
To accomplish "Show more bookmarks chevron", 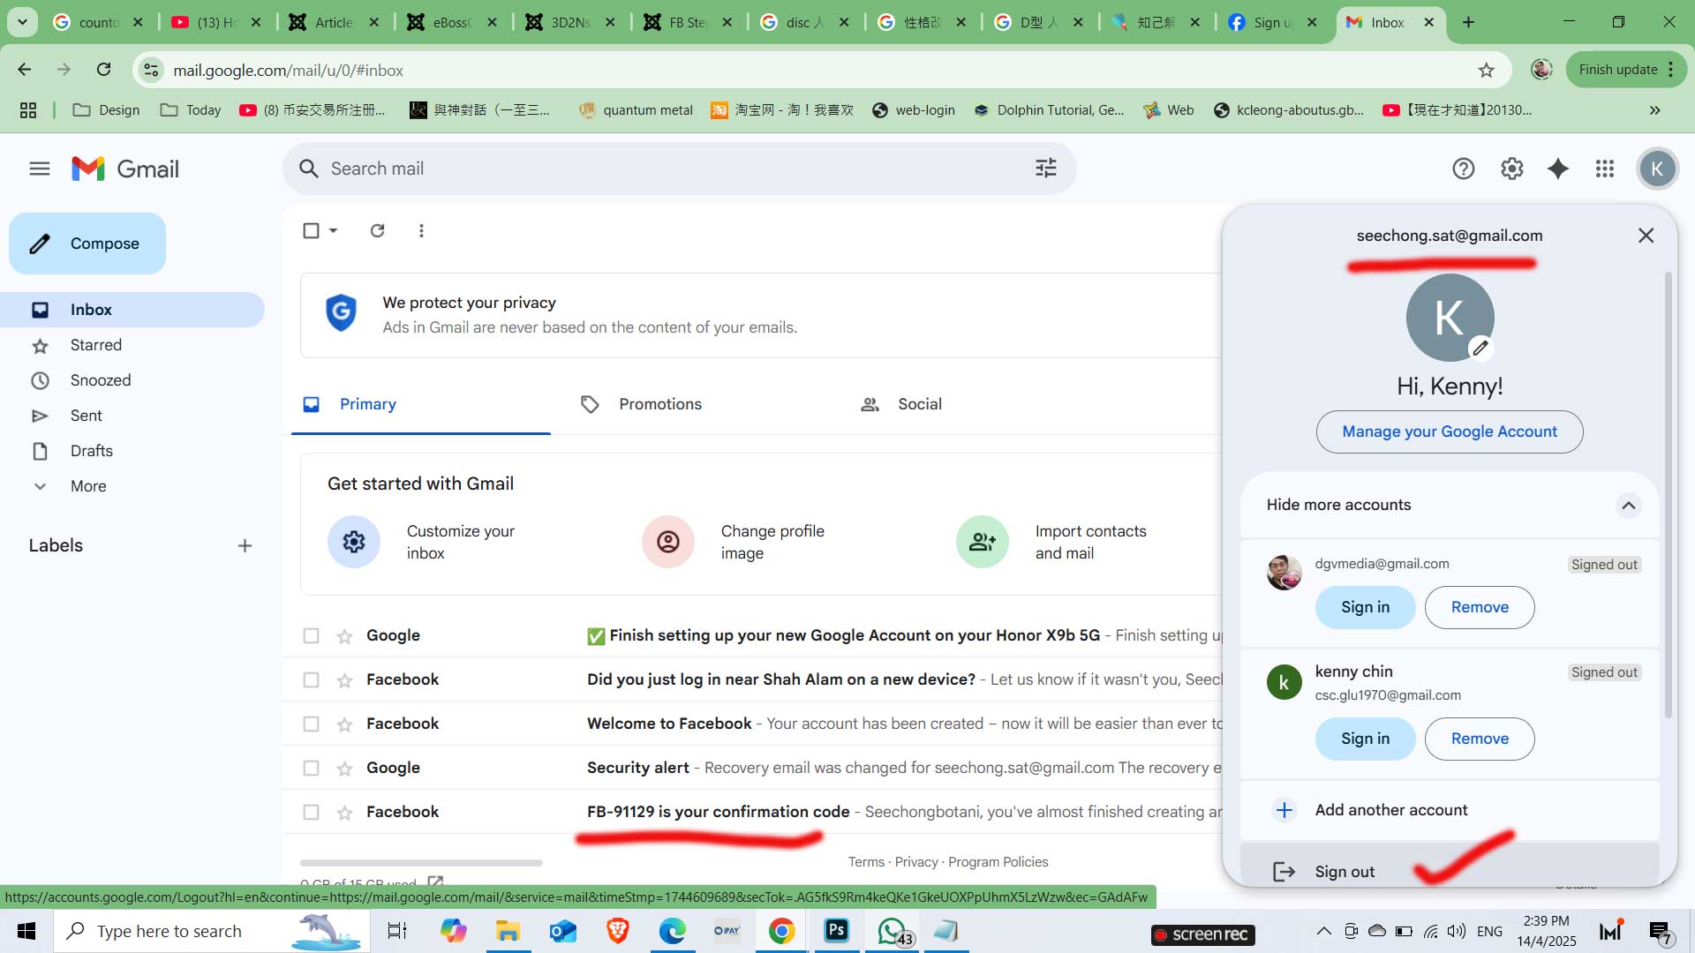I will [x=1654, y=110].
